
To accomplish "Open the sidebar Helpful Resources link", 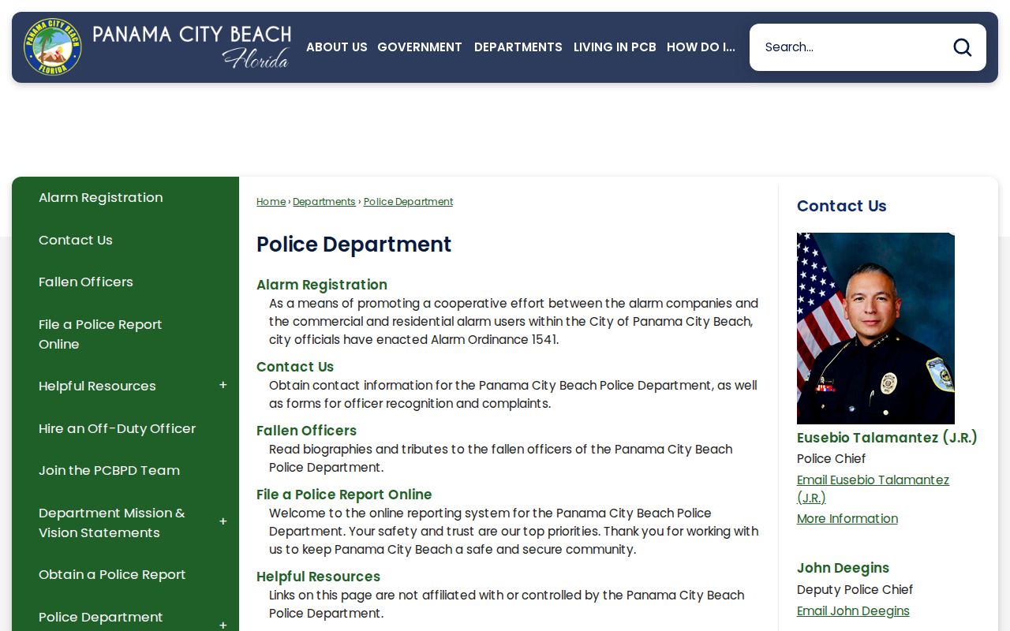I will tap(97, 386).
